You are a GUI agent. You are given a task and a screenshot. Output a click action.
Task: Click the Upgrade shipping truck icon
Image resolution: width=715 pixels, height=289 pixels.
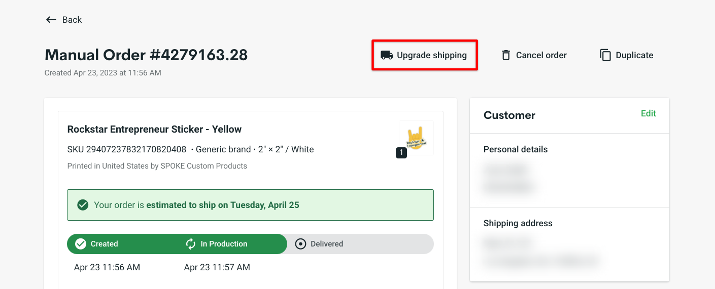[387, 55]
